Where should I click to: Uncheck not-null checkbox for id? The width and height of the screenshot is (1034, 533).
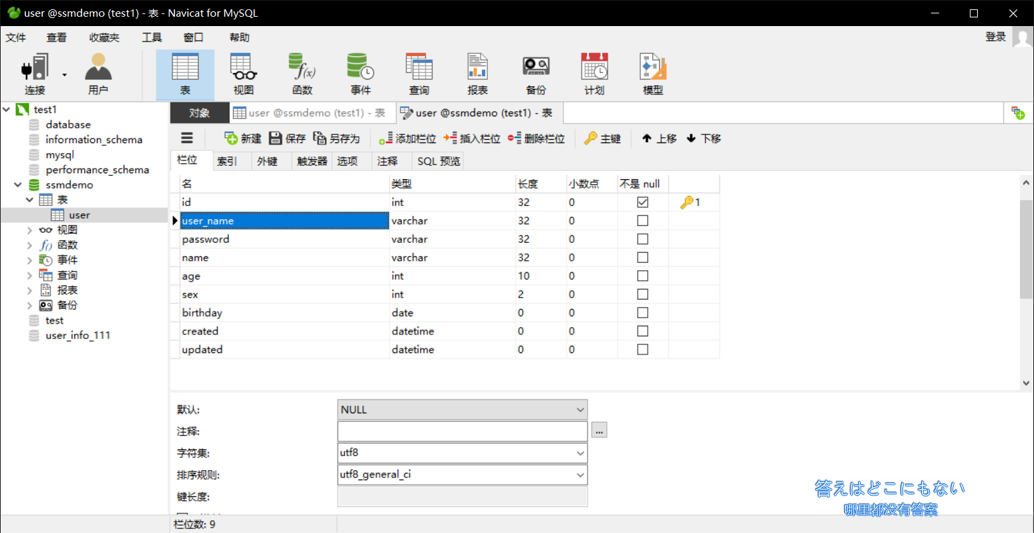[642, 202]
